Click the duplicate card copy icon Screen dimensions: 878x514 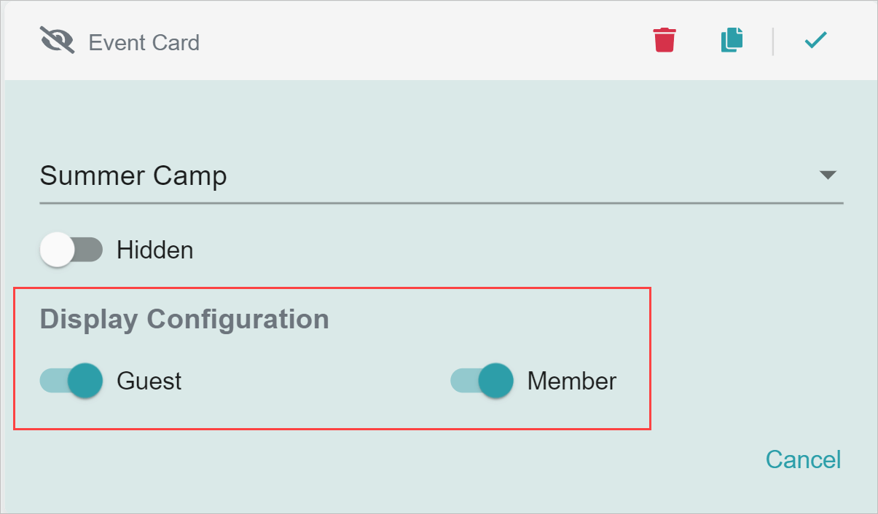coord(732,39)
